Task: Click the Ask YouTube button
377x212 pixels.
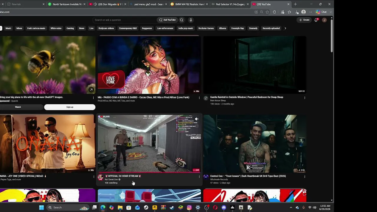Action: pos(167,20)
